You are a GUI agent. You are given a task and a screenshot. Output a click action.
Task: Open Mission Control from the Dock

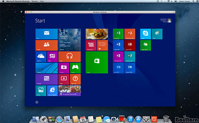(51, 119)
